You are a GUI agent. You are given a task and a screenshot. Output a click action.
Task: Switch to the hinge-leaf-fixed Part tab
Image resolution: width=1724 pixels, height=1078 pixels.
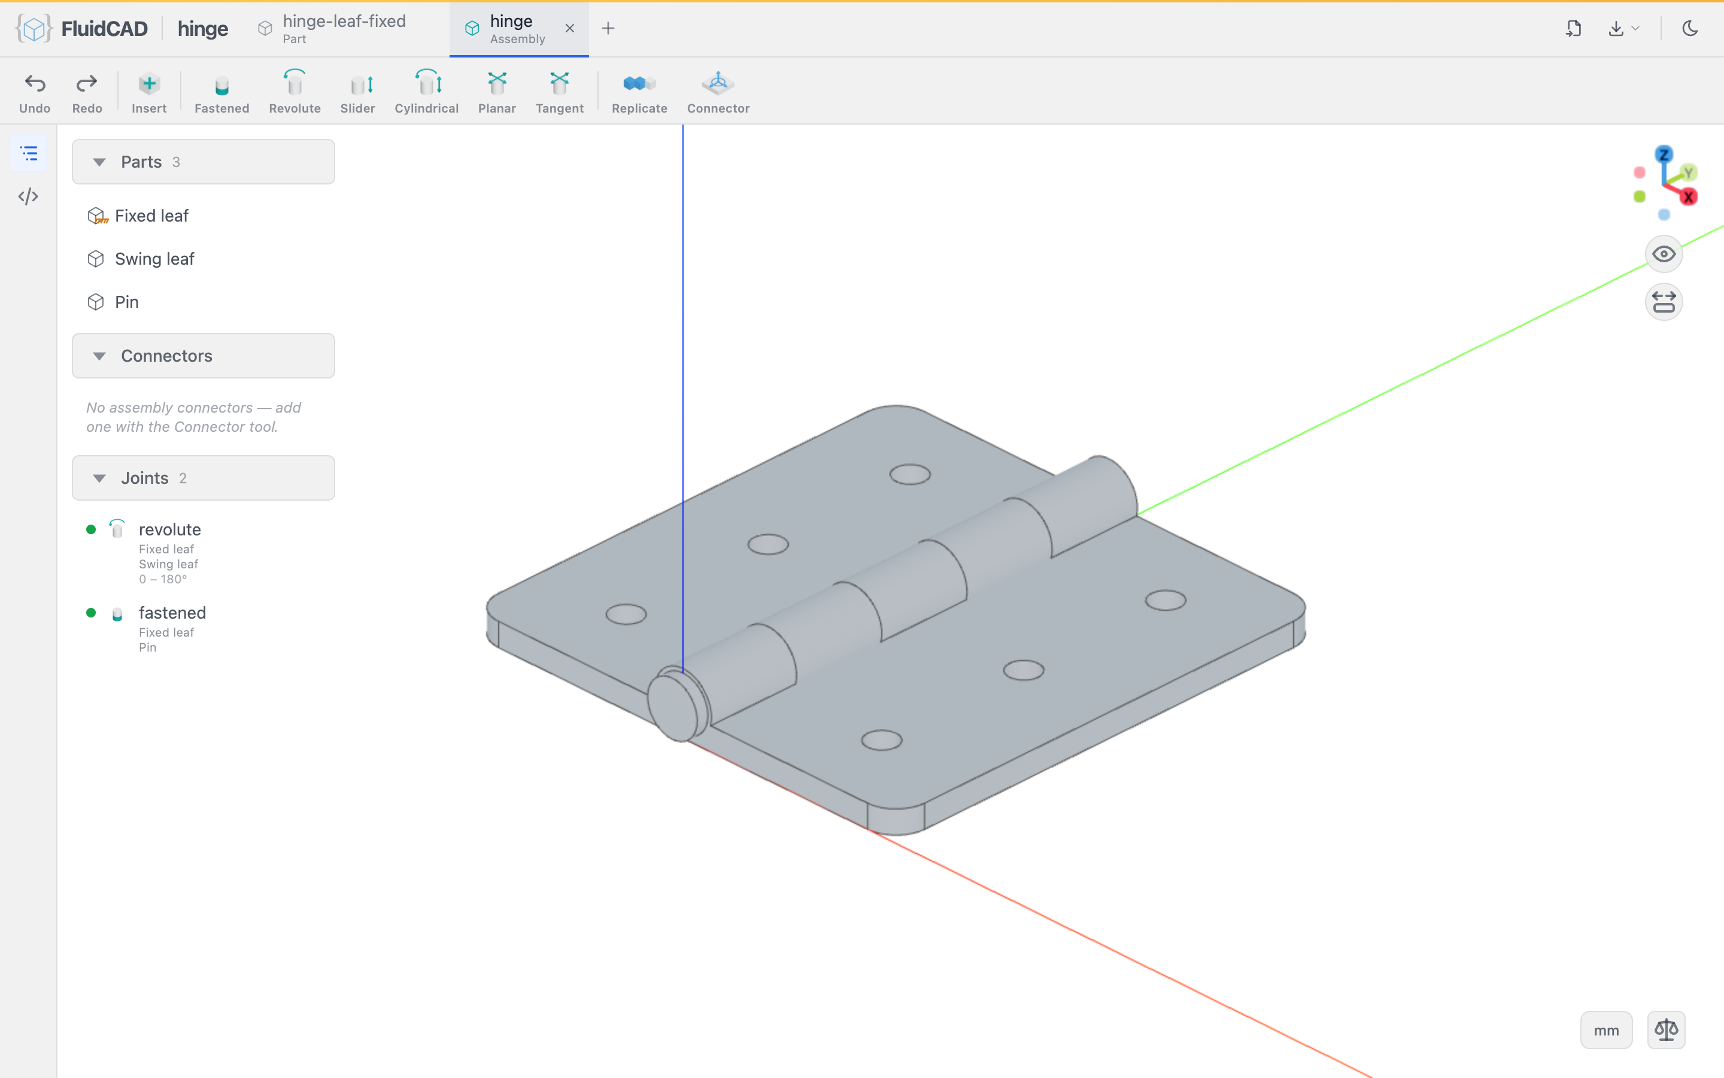pyautogui.click(x=344, y=29)
